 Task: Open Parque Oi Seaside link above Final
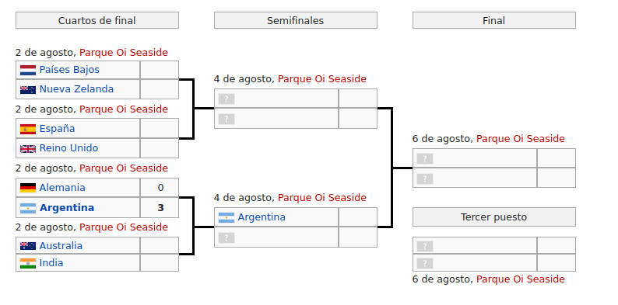521,139
